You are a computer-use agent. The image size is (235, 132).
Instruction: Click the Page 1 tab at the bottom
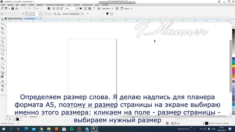click(33, 117)
